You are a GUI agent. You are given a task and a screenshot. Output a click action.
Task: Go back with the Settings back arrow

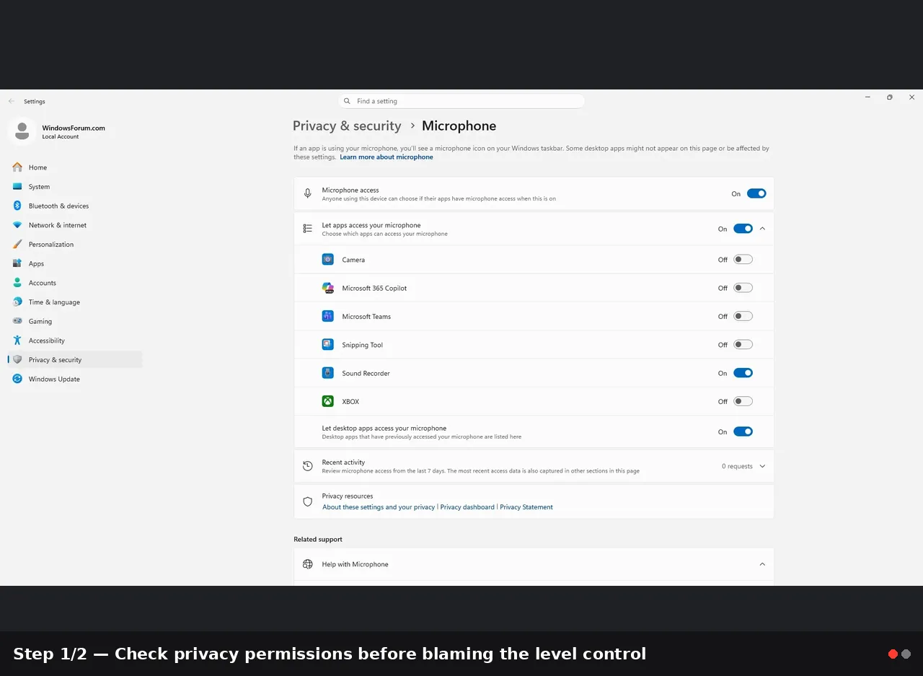(12, 101)
